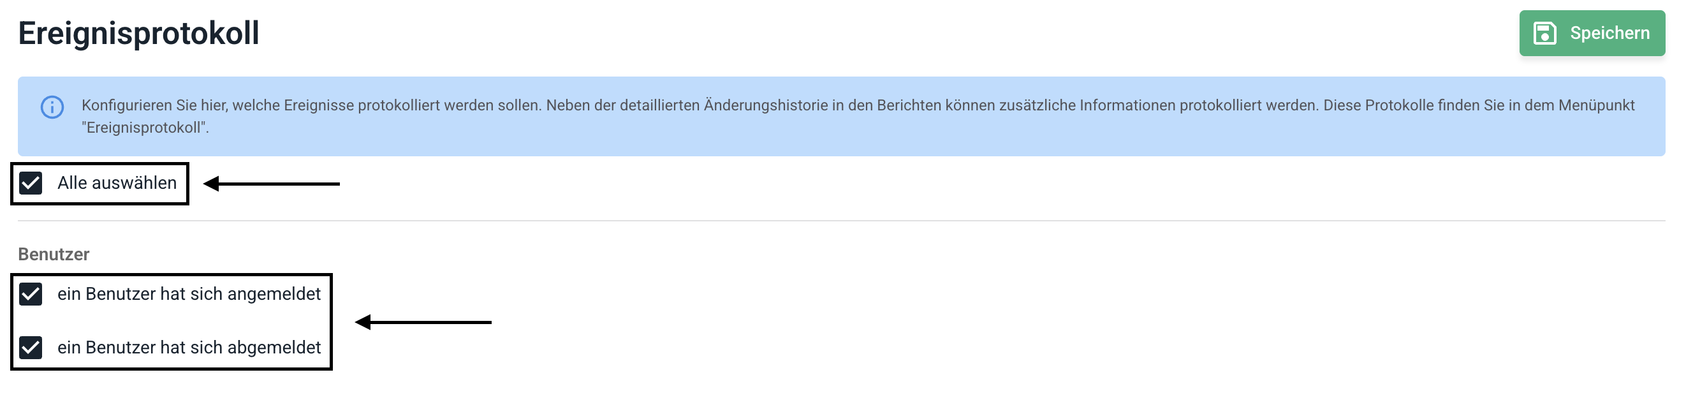Click "ein Benutzer hat sich abgemeldet" label text
The width and height of the screenshot is (1686, 407).
click(x=189, y=348)
